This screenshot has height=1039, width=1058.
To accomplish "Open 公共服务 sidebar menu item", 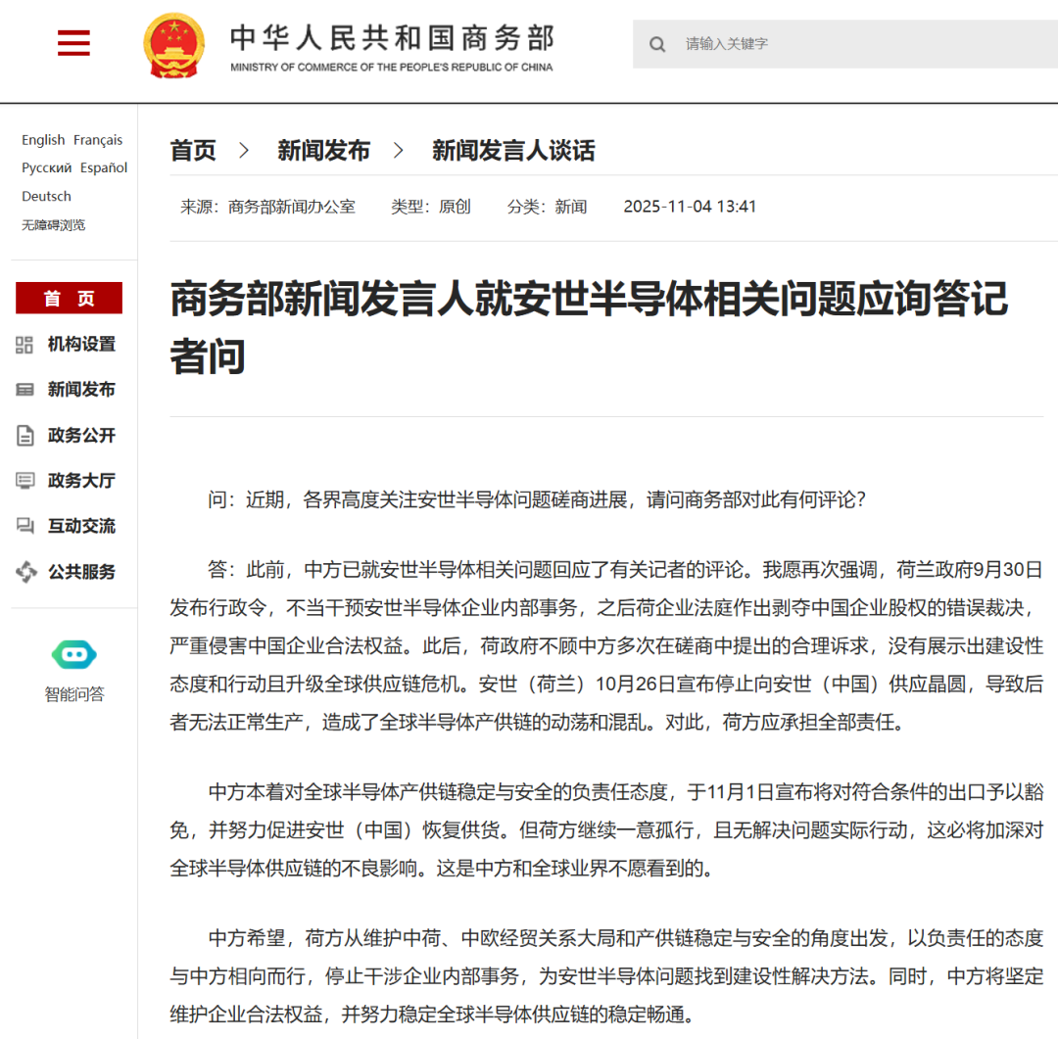I will pos(81,572).
